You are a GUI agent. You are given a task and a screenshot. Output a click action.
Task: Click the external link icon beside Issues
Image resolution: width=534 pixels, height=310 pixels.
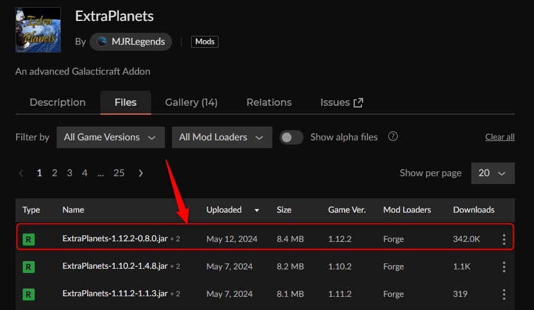coord(358,103)
